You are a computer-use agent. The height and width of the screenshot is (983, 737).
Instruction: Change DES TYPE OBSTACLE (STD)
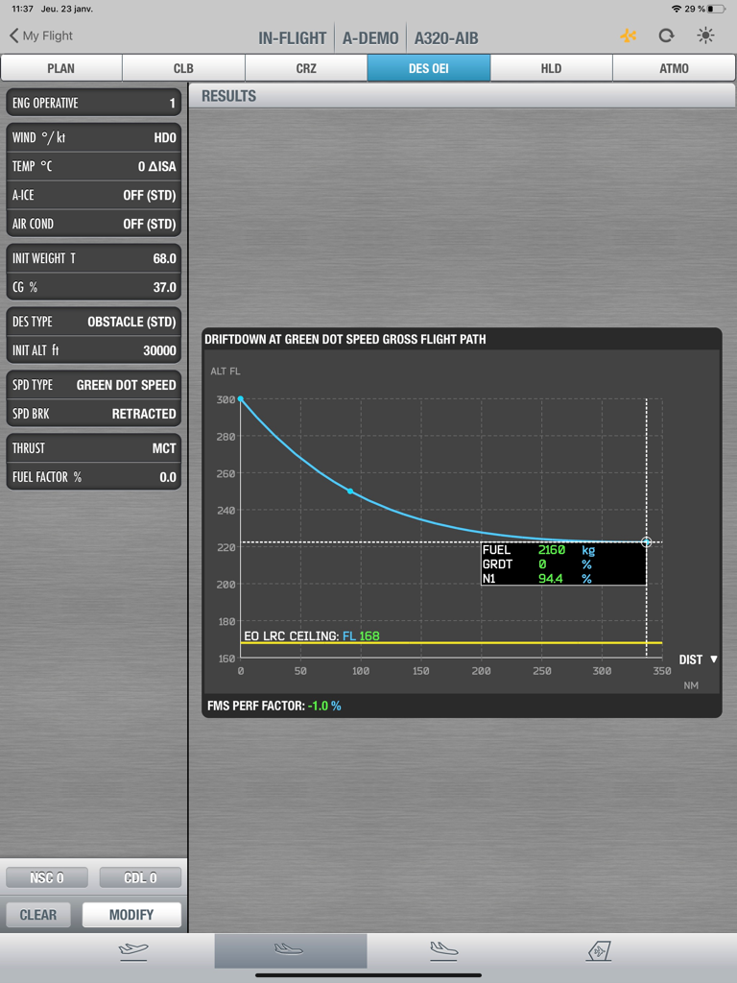click(94, 322)
